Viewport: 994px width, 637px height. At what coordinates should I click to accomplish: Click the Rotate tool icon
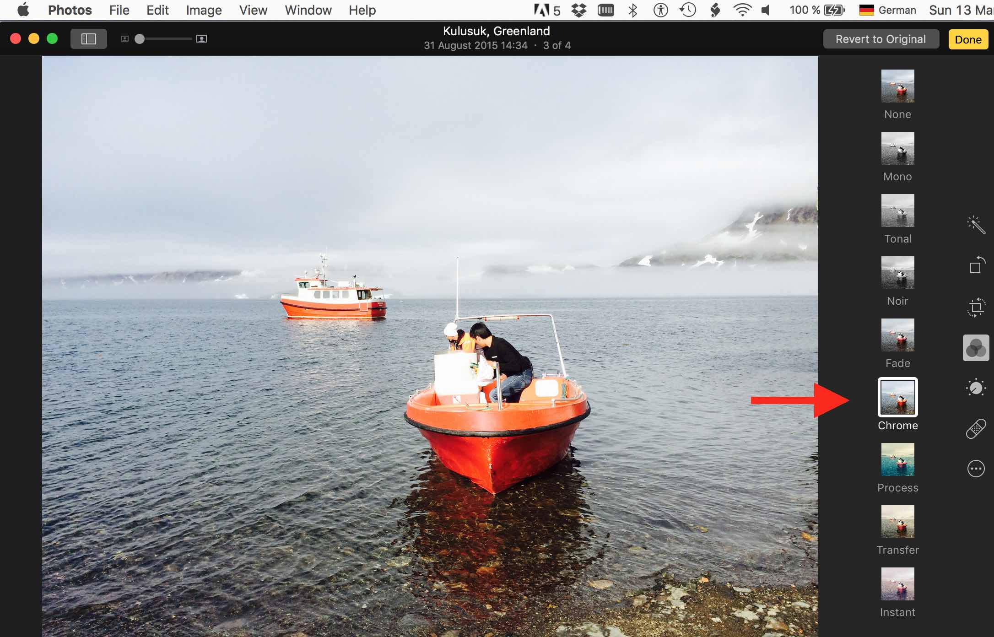976,265
